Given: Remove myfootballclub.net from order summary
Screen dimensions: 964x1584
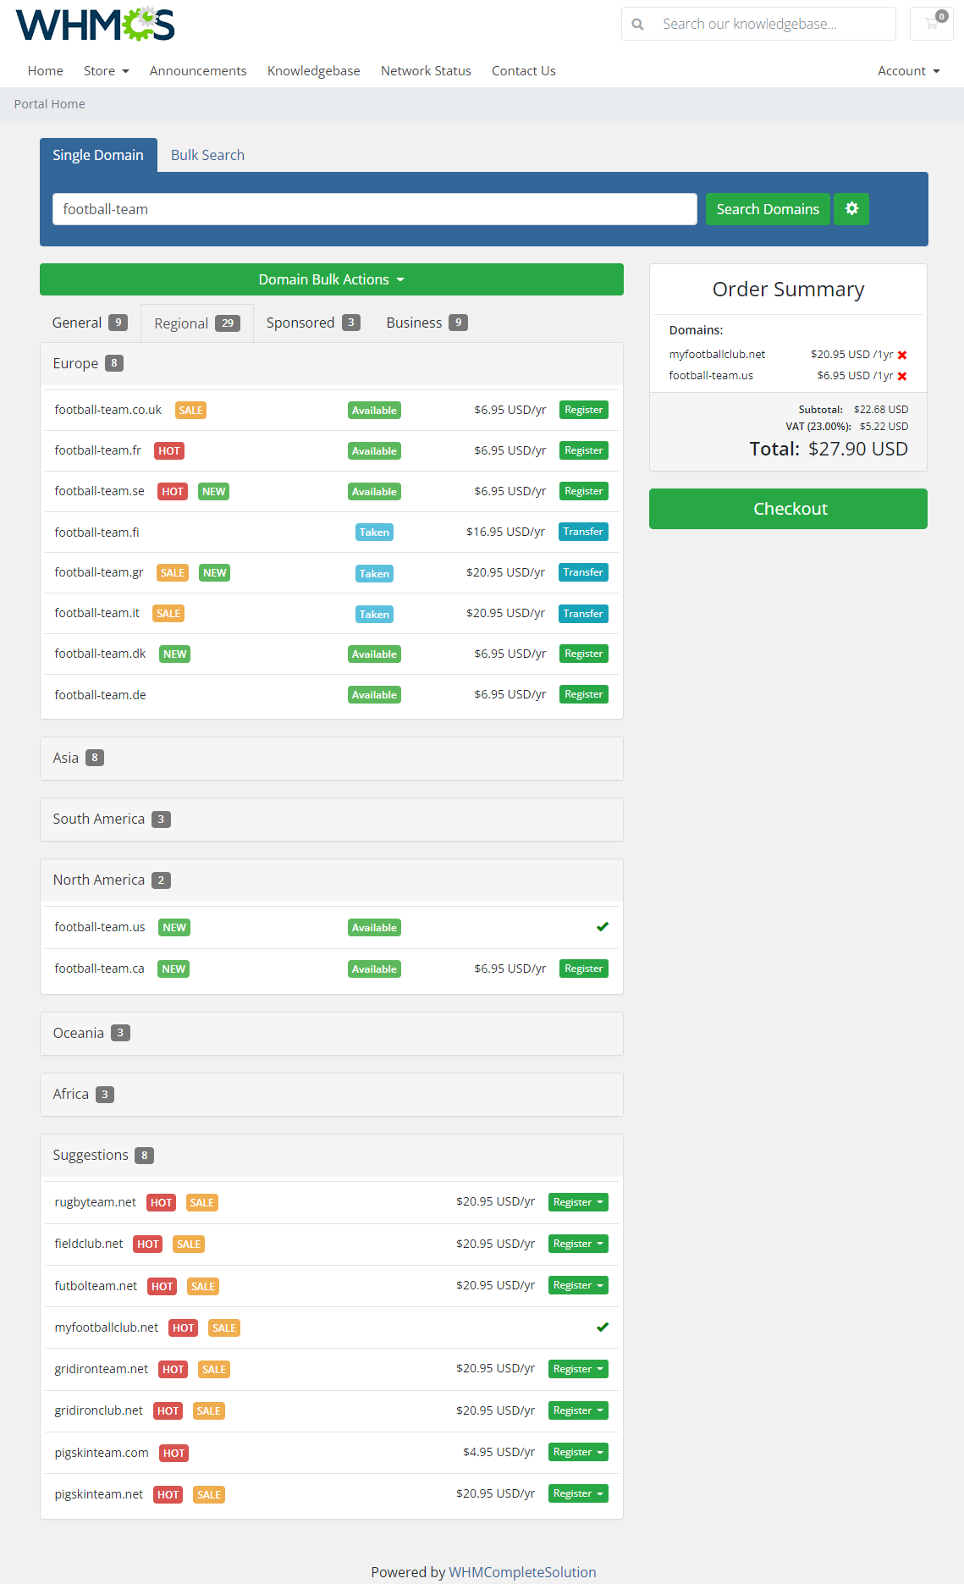Looking at the screenshot, I should pos(902,356).
